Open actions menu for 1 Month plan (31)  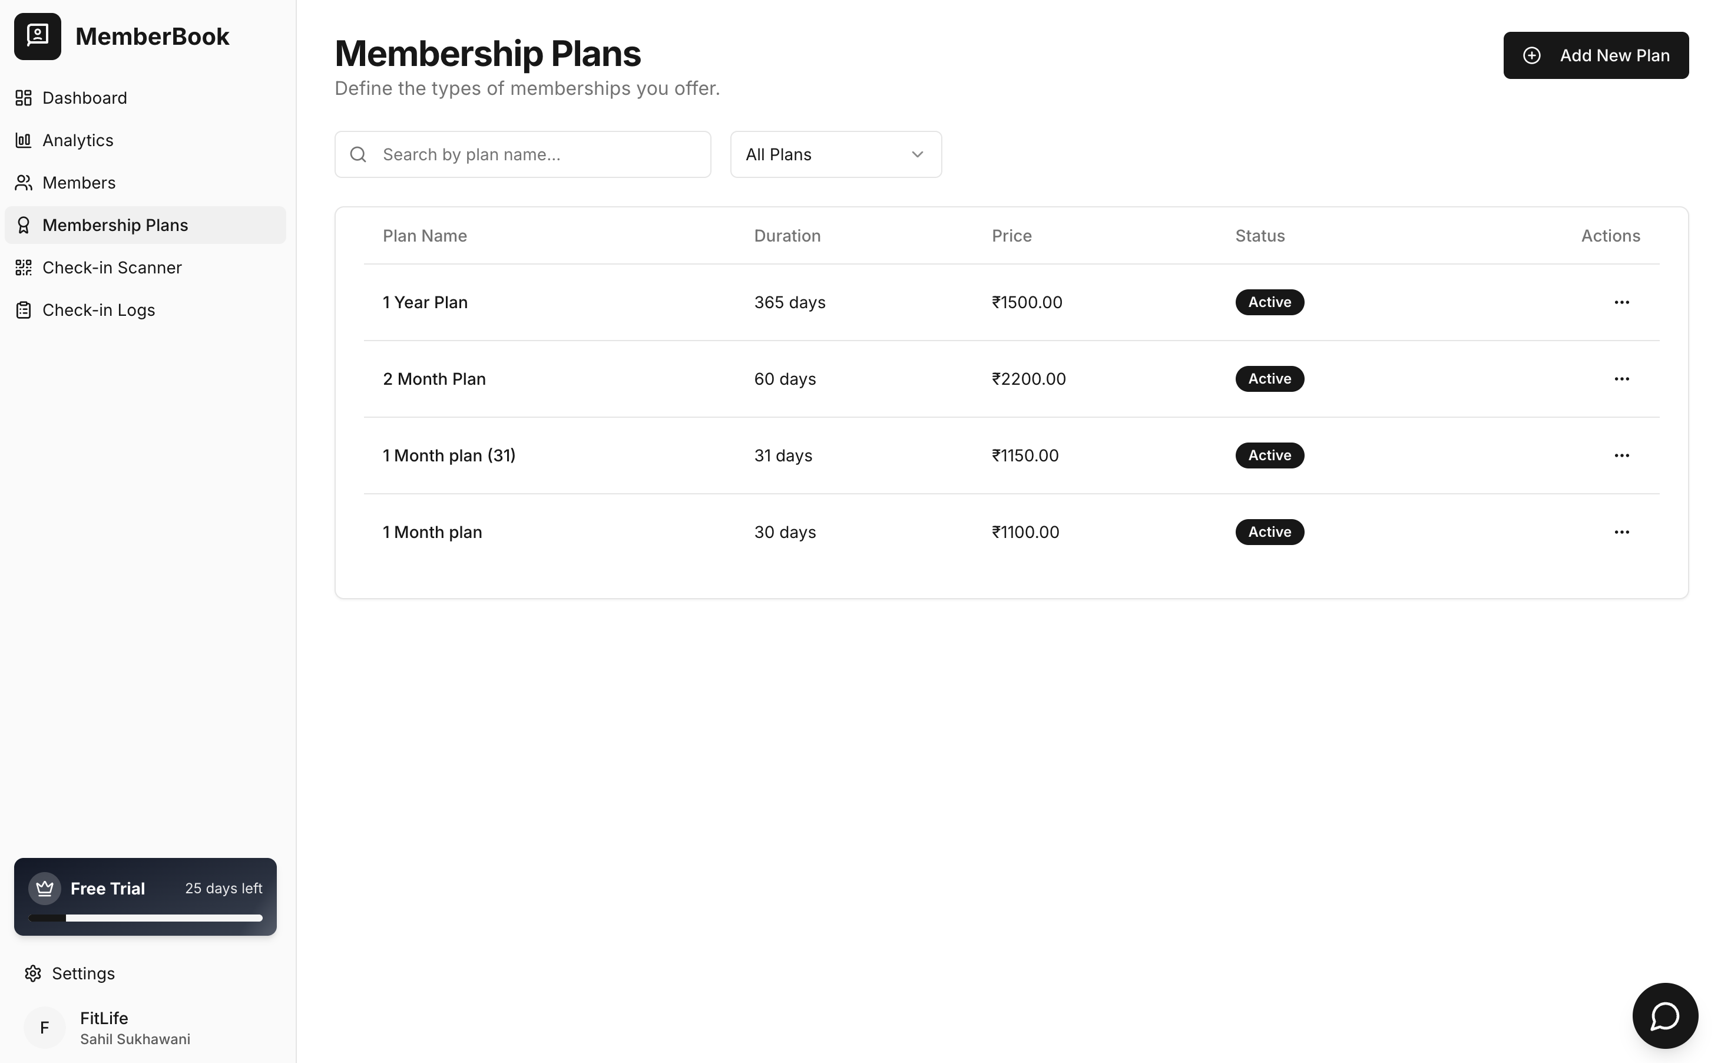1621,455
